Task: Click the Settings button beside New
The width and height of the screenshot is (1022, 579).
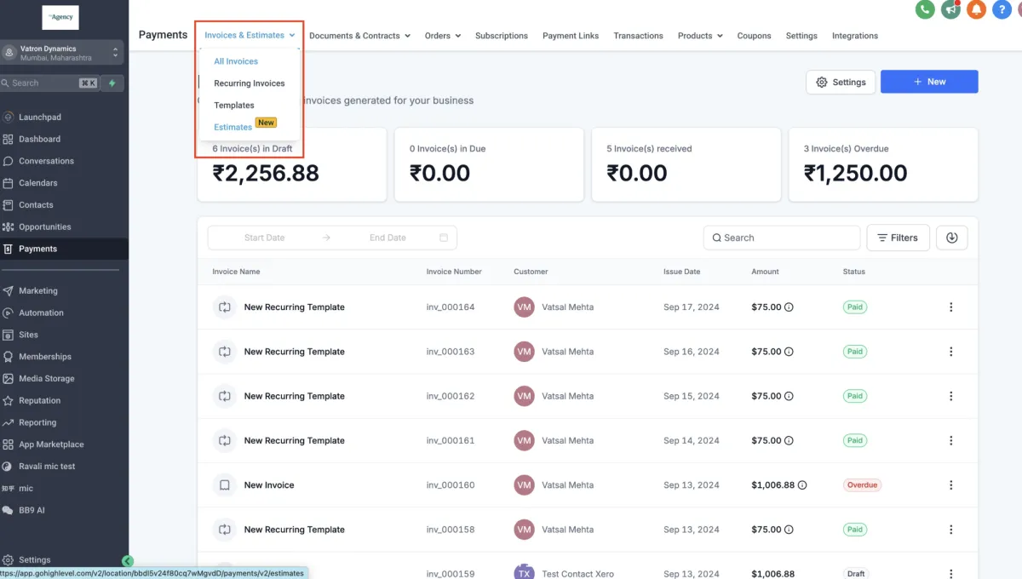Action: [x=841, y=82]
